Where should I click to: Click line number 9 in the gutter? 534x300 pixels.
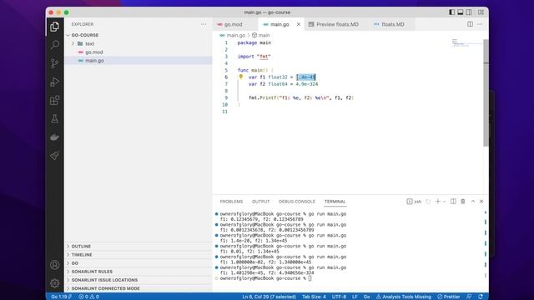click(x=226, y=97)
